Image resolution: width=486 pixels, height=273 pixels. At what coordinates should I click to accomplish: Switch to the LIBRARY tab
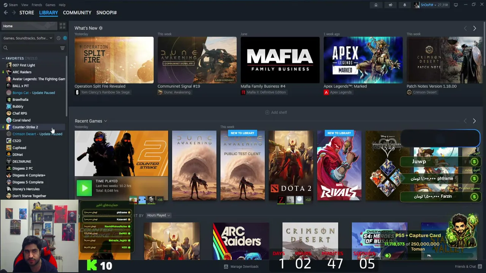click(49, 13)
